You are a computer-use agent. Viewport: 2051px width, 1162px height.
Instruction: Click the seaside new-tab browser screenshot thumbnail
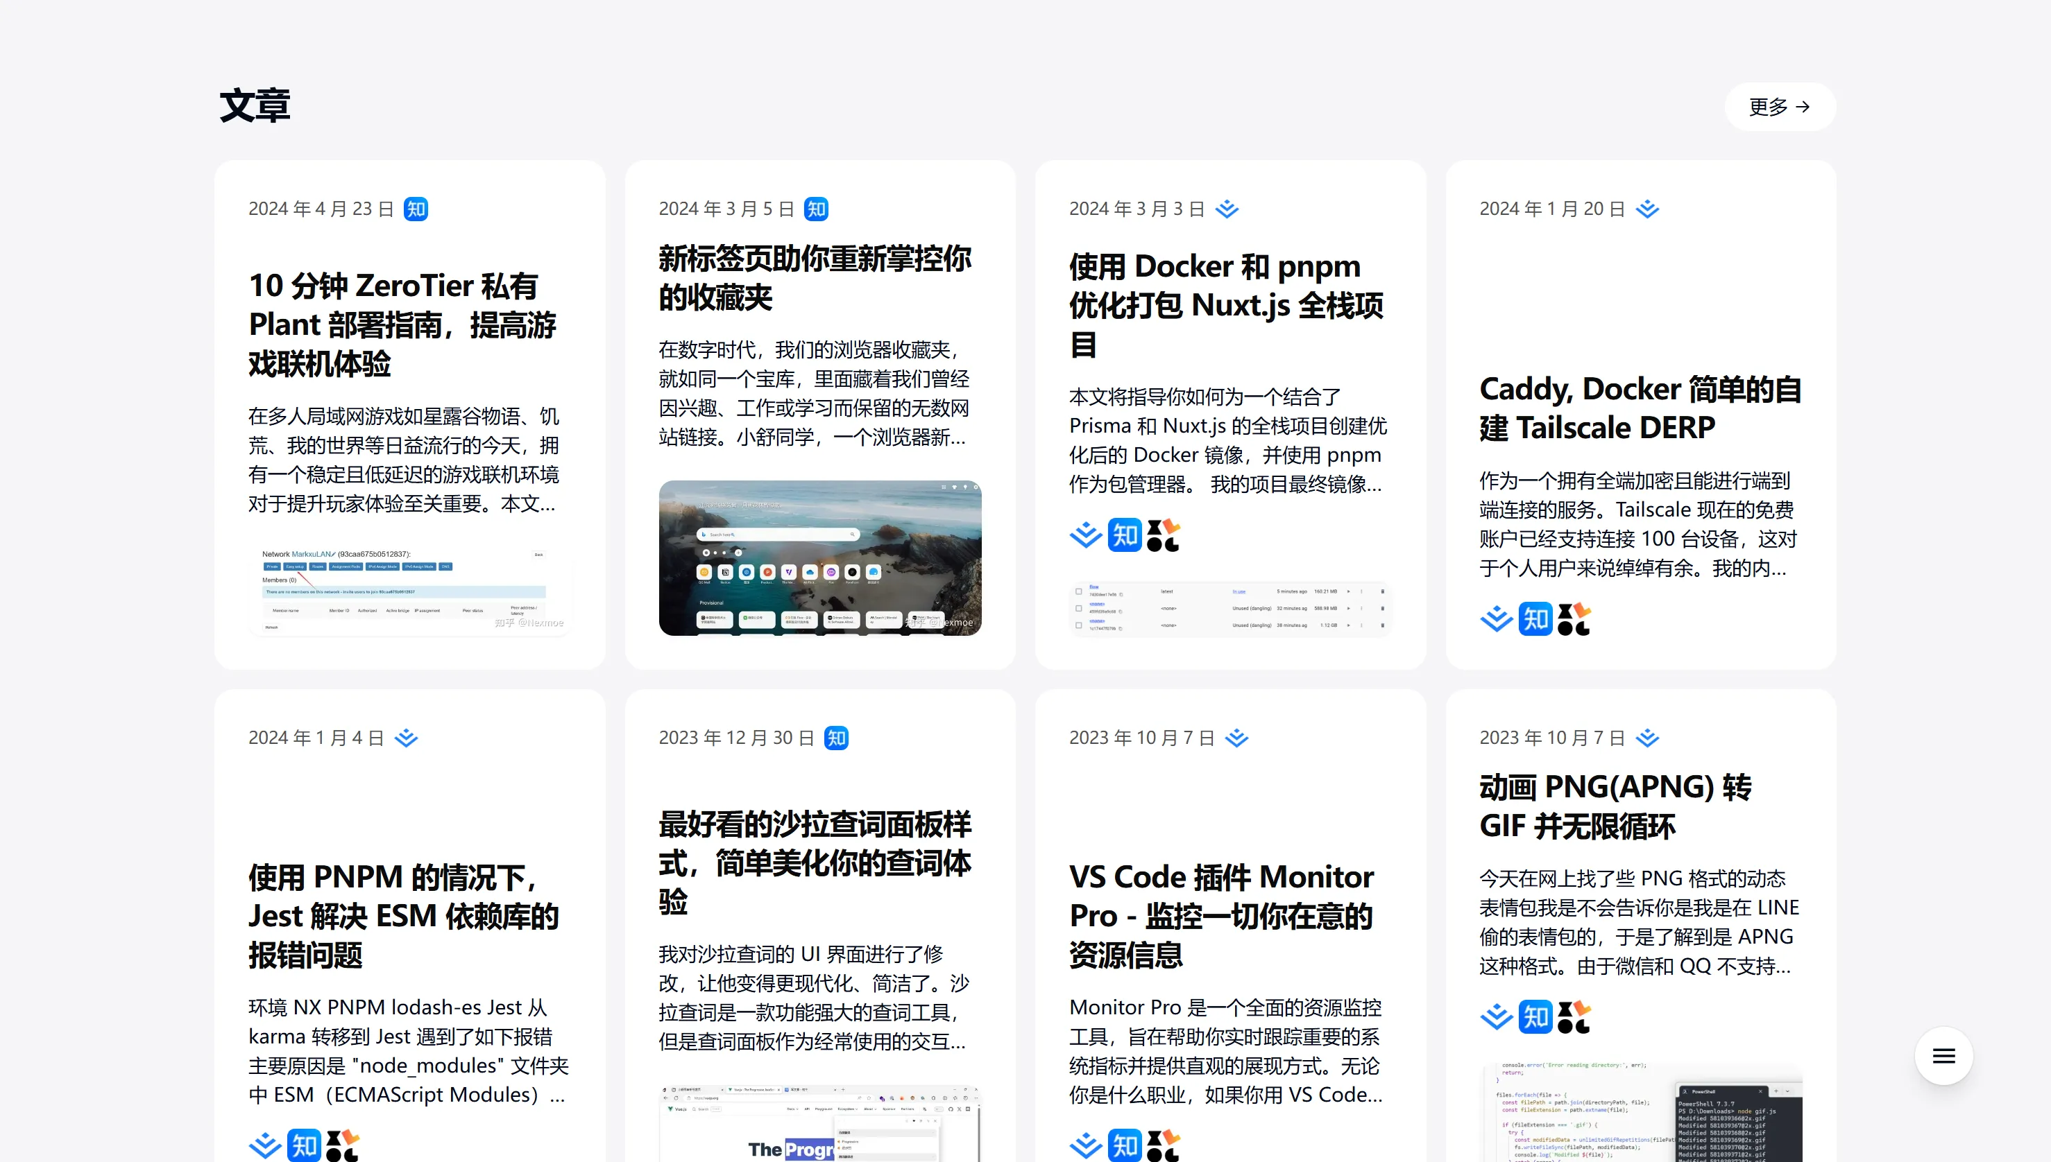click(x=819, y=557)
